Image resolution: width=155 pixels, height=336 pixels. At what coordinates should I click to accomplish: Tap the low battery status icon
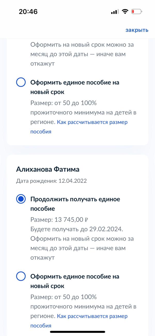pos(137,12)
